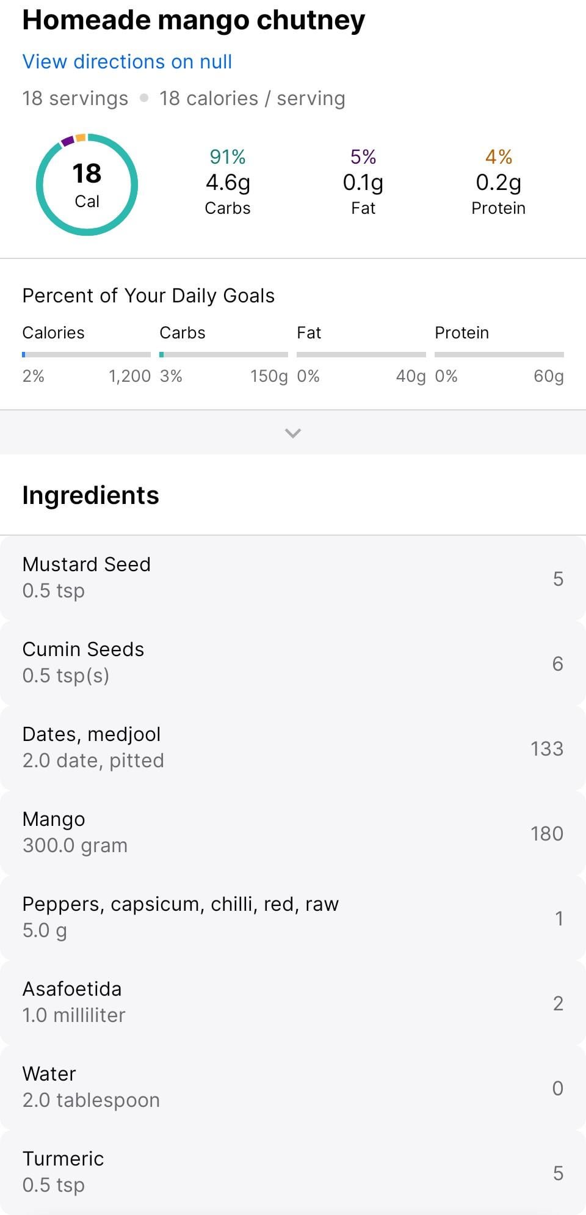This screenshot has height=1215, width=586.
Task: Tap the Fat daily goal bar
Action: pos(361,354)
